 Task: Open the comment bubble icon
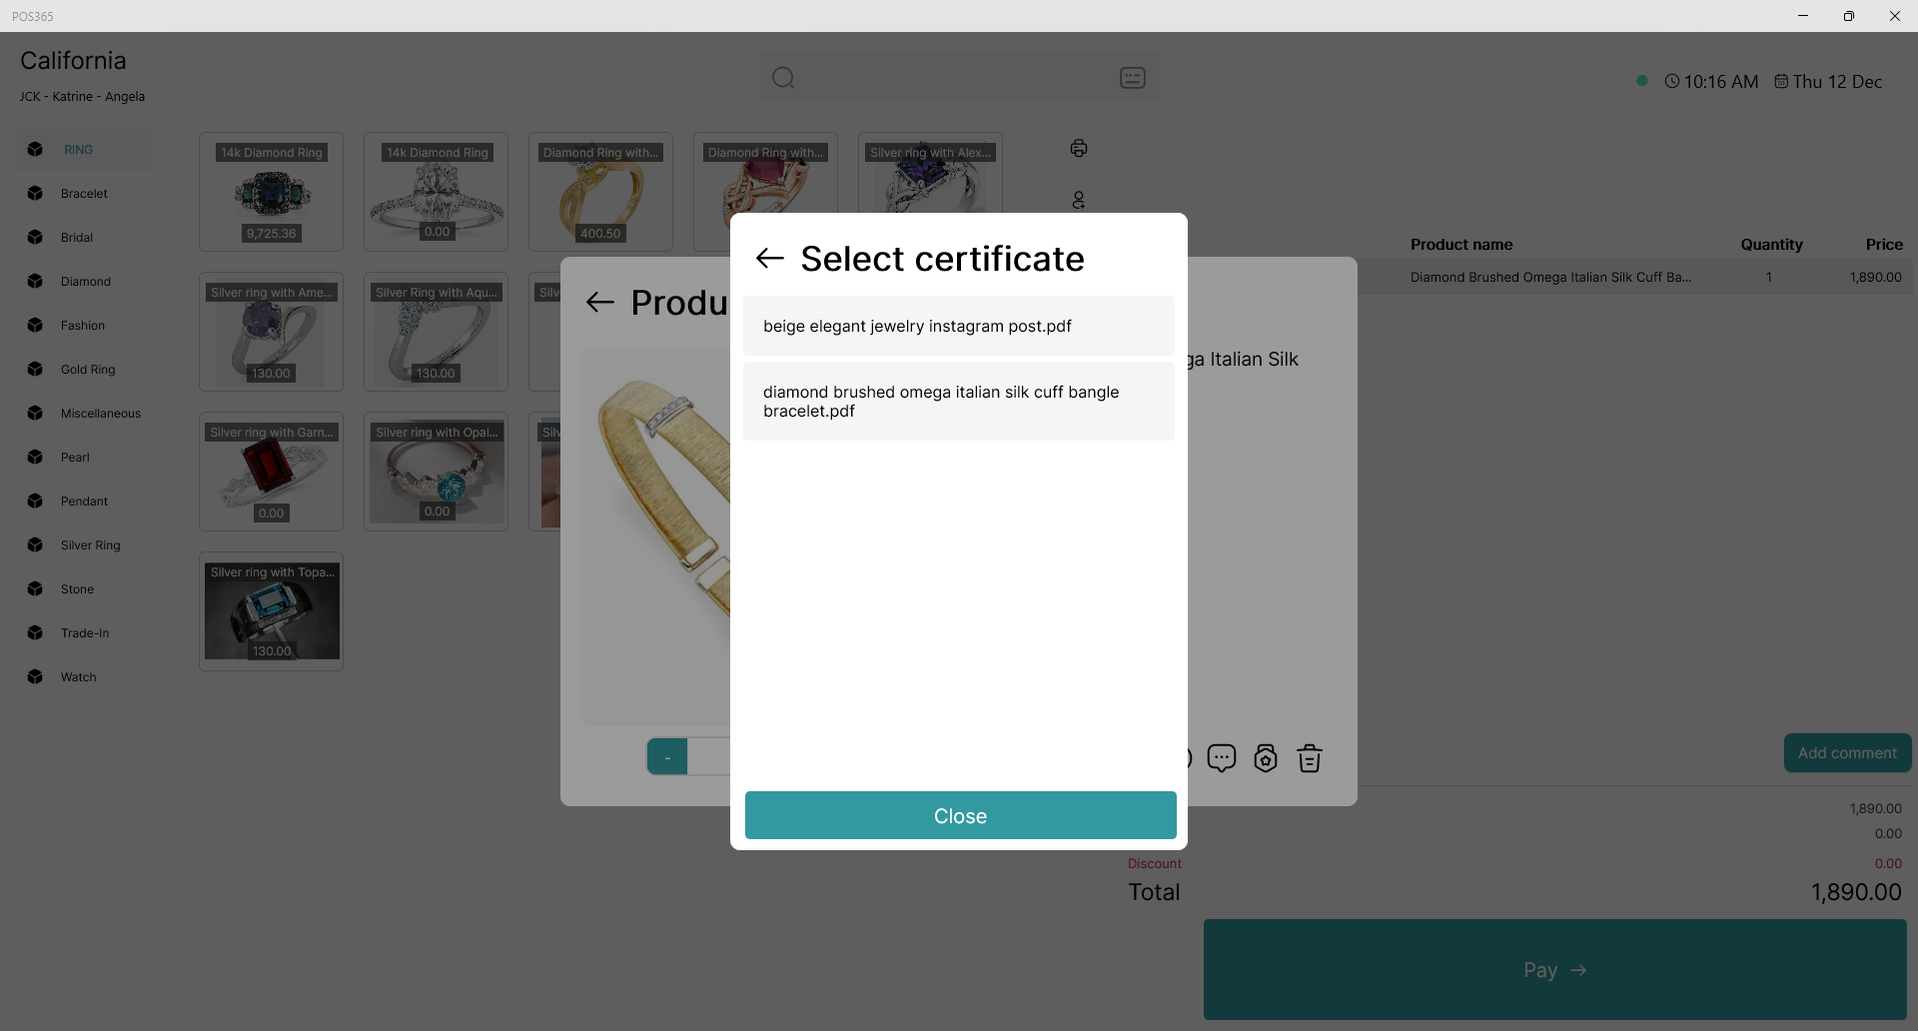click(1222, 758)
